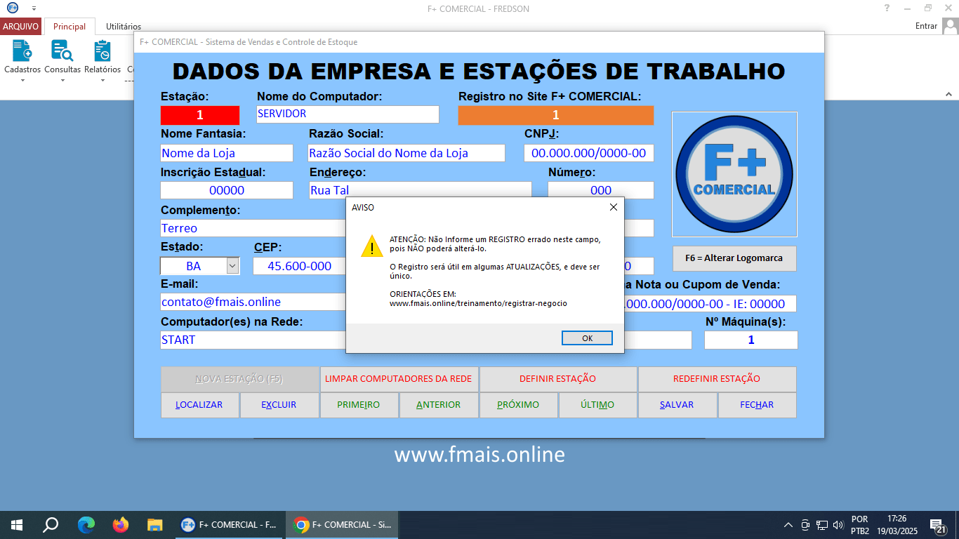This screenshot has width=959, height=539.
Task: Confirm the AVISO dialog with OK
Action: pos(588,338)
